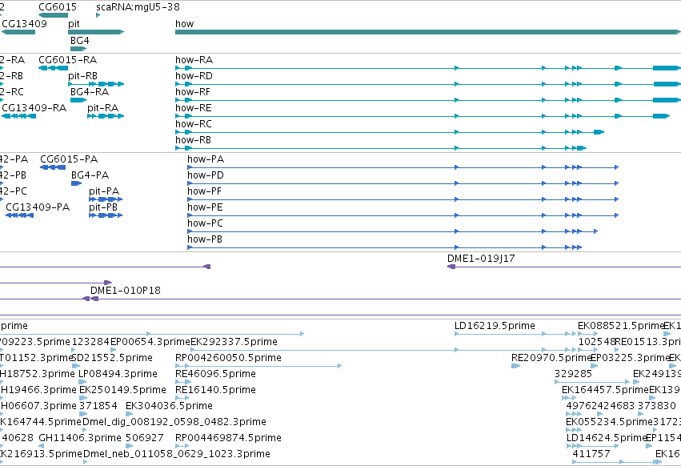This screenshot has height=466, width=681.
Task: Select the BG4 gene glyph
Action: (78, 48)
